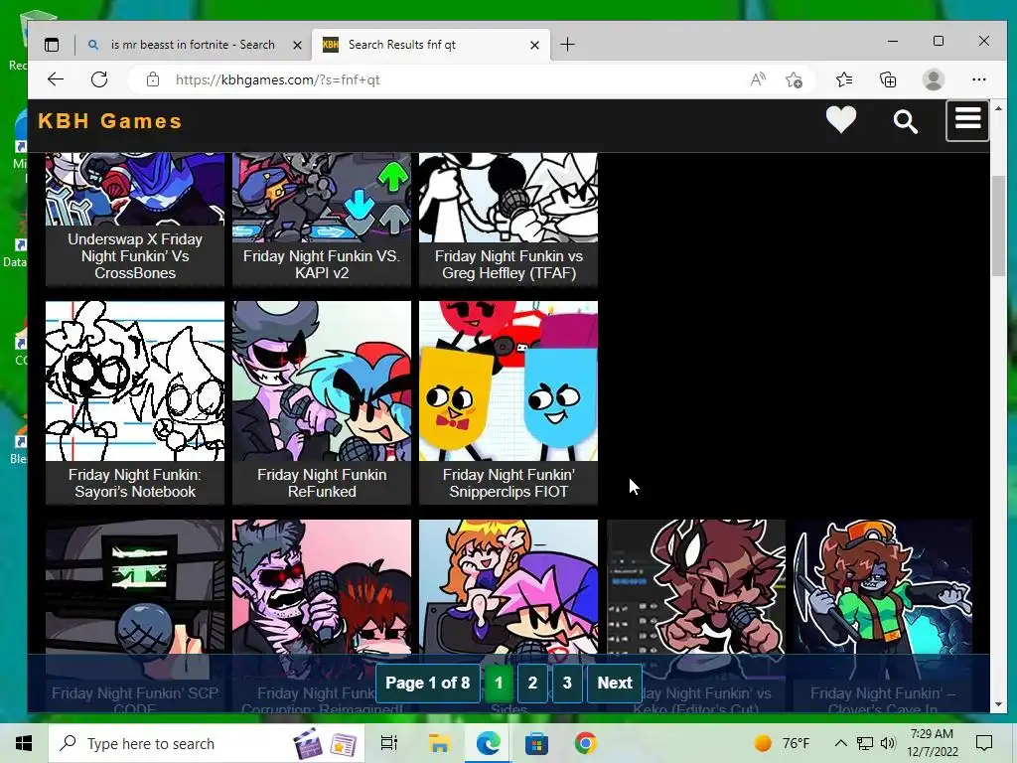Click scrollbar down arrow on page
The image size is (1017, 763).
(998, 704)
